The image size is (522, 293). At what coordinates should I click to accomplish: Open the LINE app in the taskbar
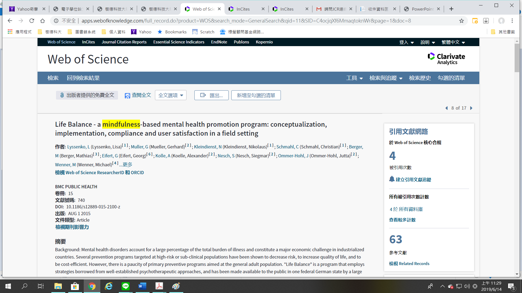point(126,286)
